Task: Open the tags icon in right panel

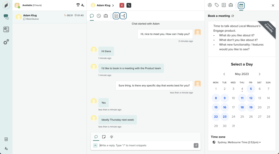Action: [217, 5]
